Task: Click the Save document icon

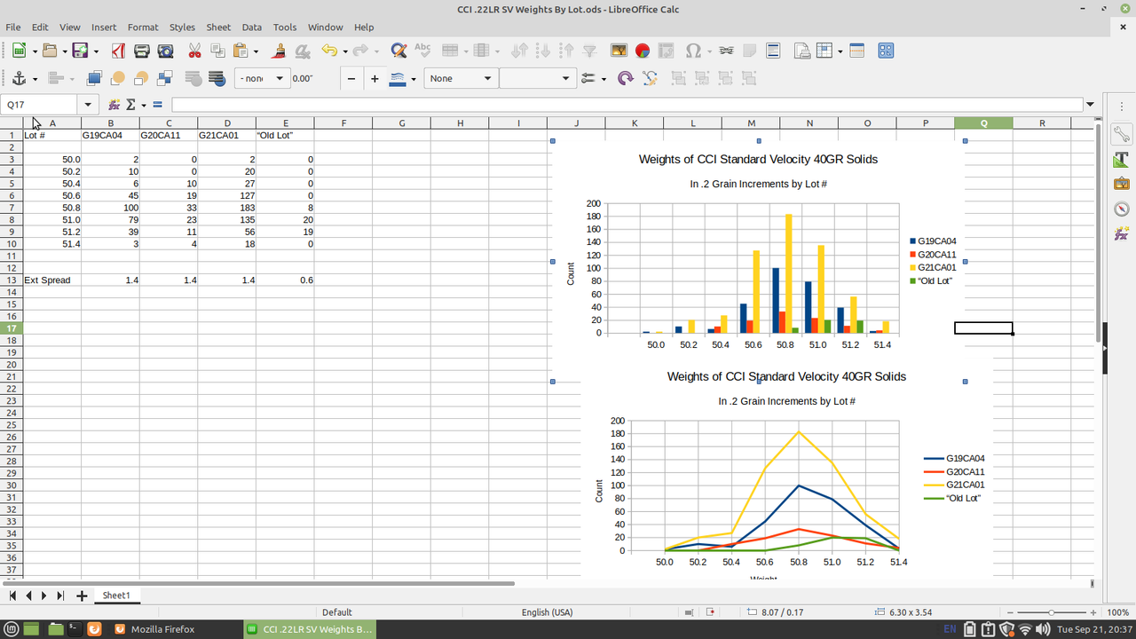Action: (x=80, y=51)
